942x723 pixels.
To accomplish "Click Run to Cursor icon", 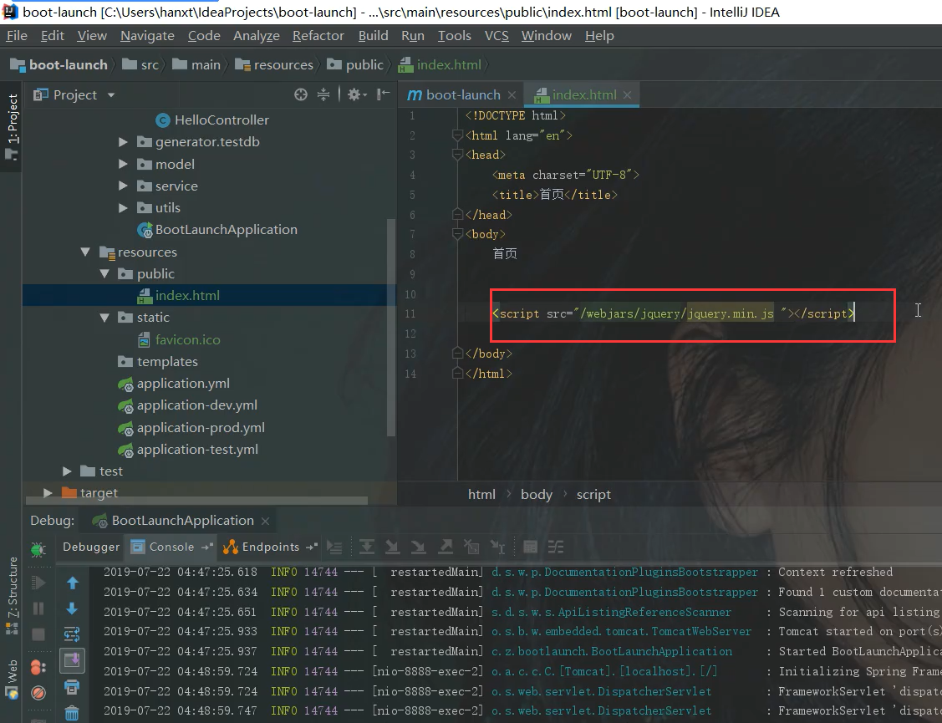I will coord(498,547).
